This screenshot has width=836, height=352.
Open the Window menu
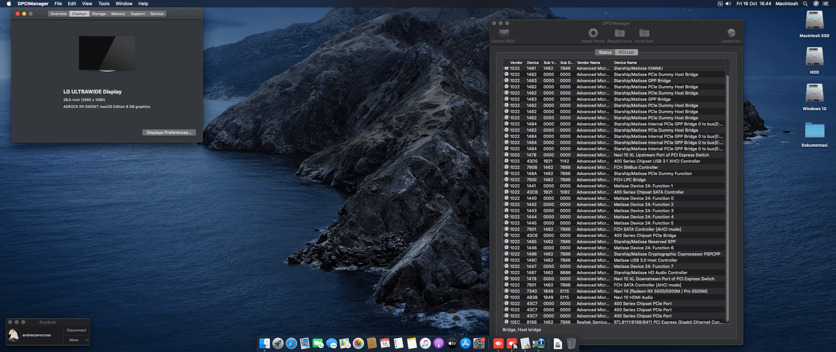(x=124, y=4)
